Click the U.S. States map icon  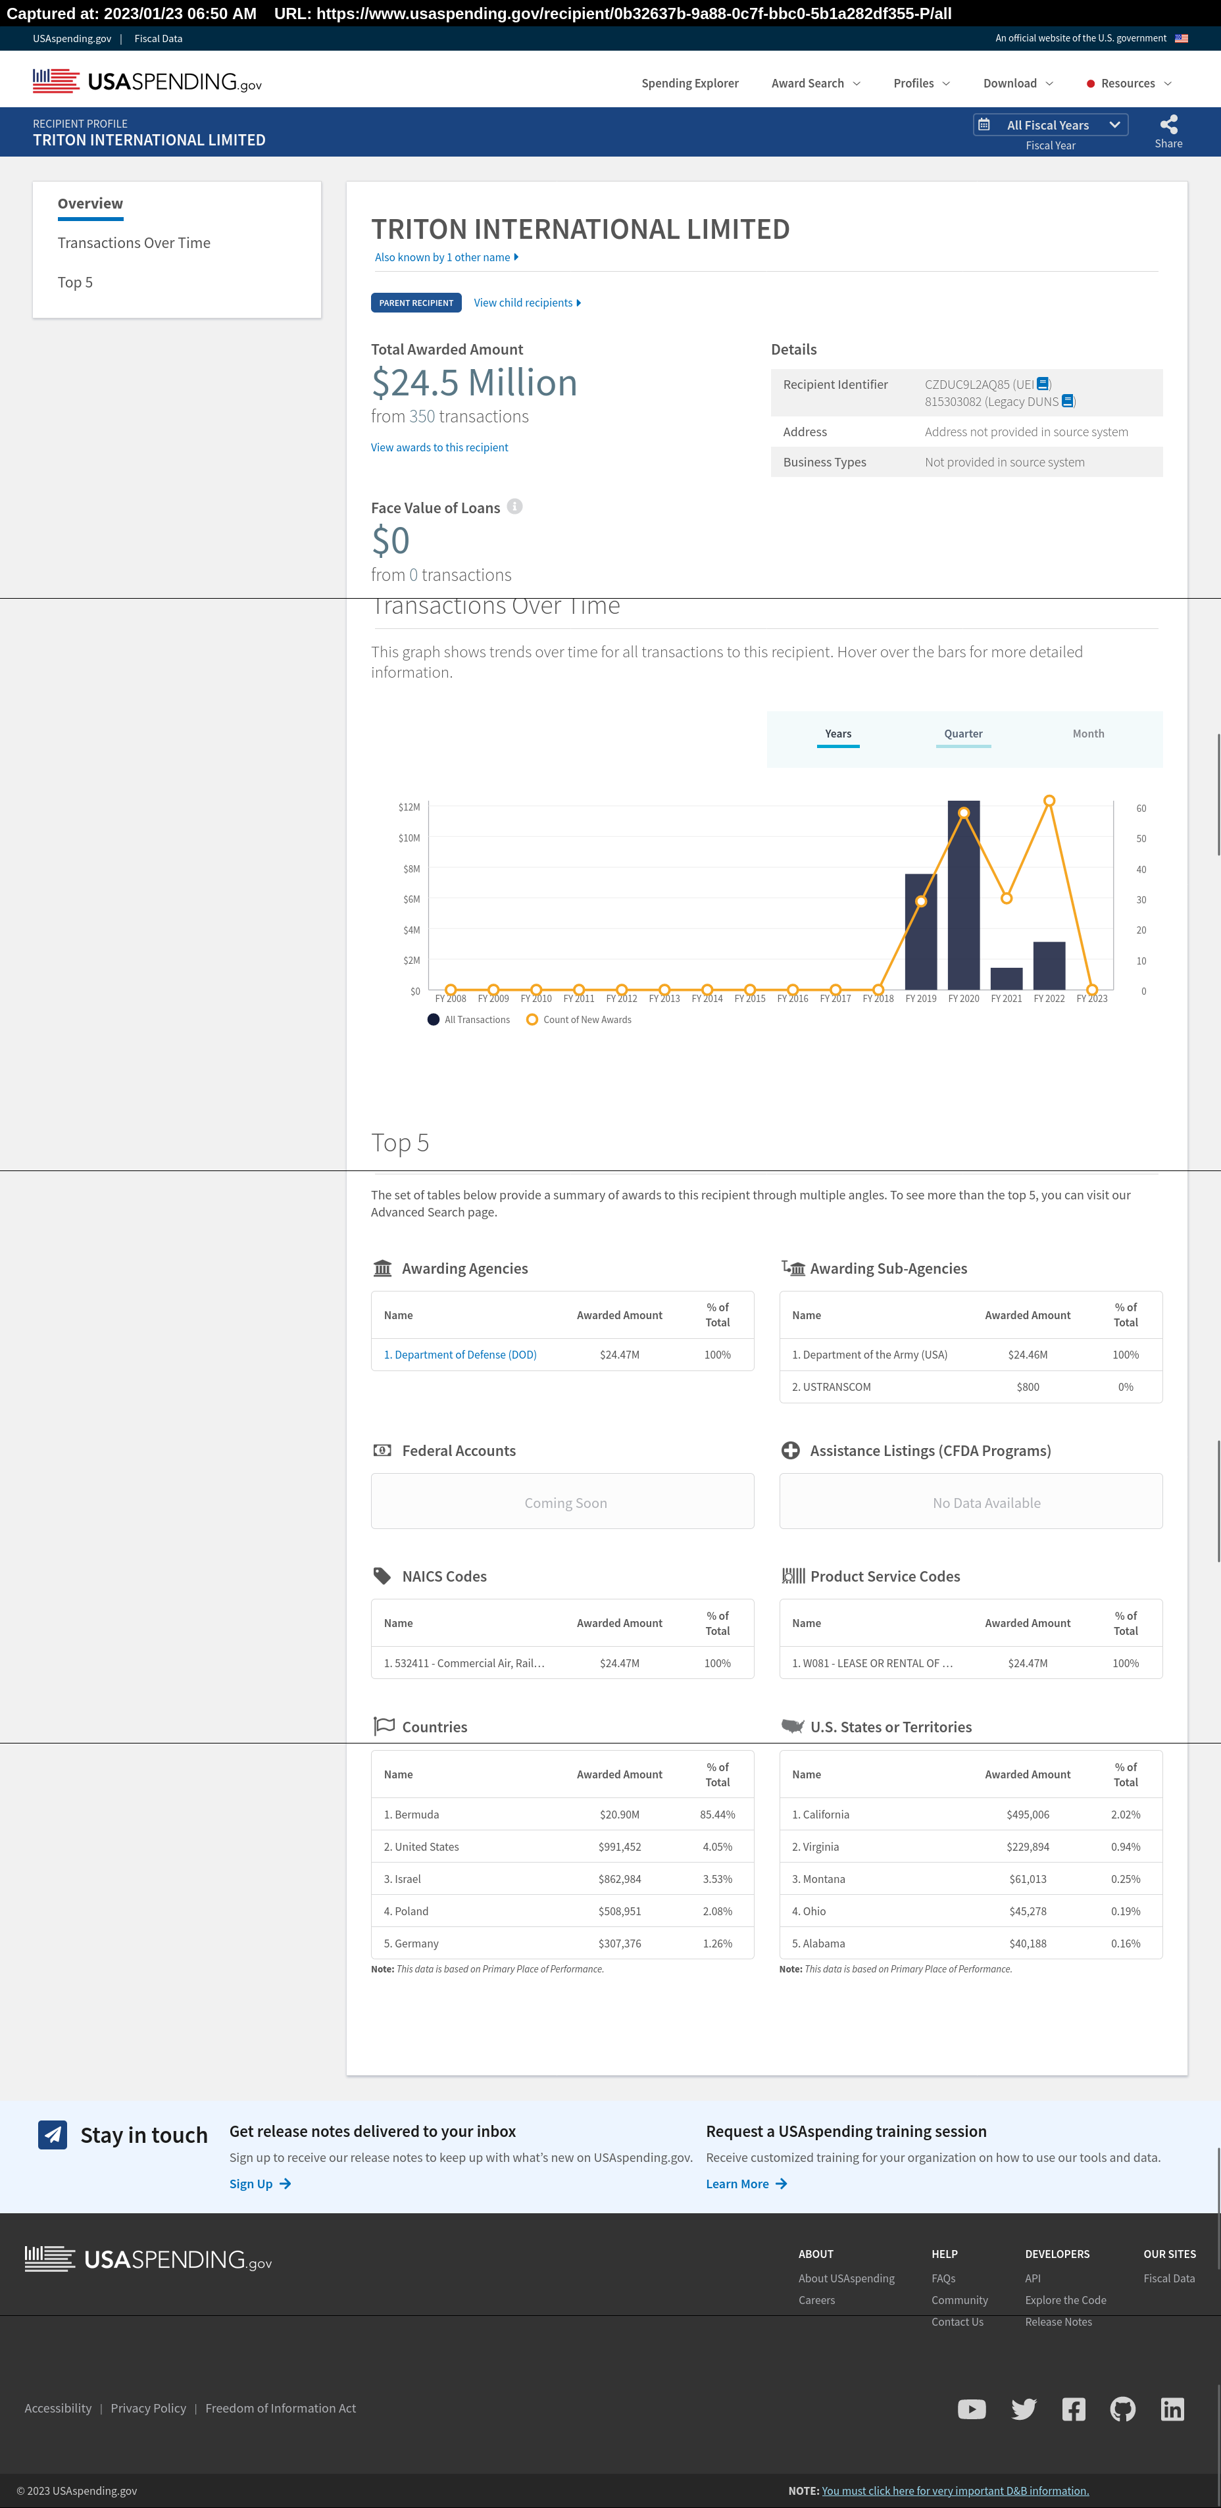(793, 1726)
